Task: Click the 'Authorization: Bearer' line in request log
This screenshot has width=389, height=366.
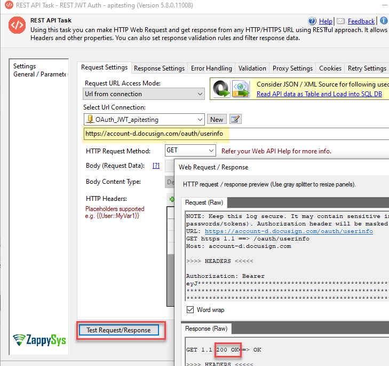Action: 225,276
